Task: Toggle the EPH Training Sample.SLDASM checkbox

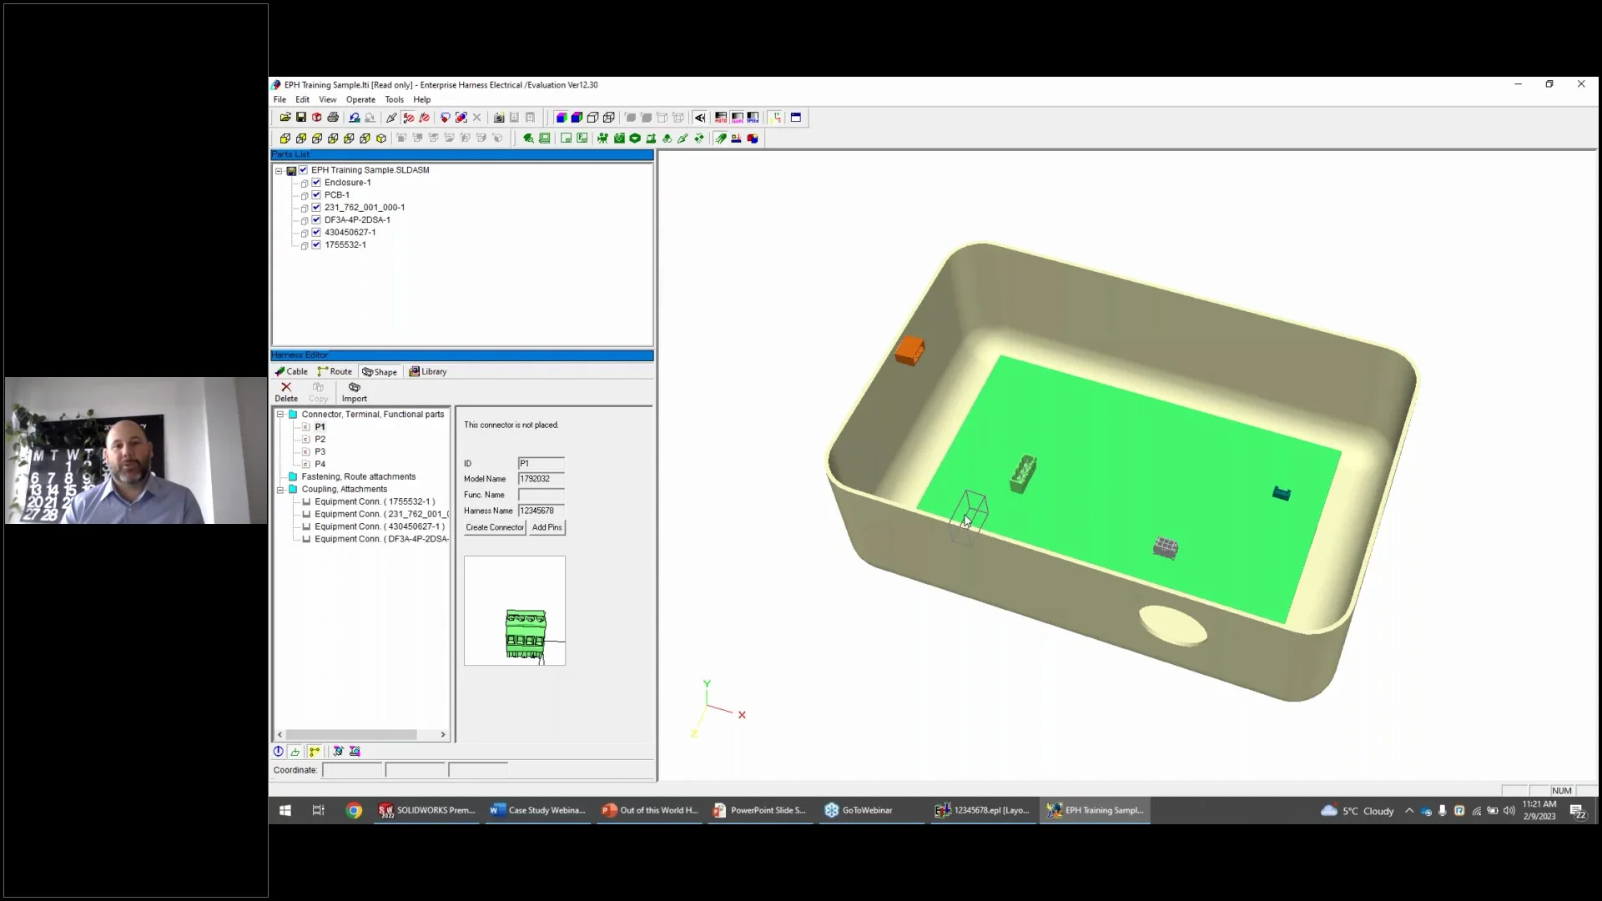Action: coord(304,170)
